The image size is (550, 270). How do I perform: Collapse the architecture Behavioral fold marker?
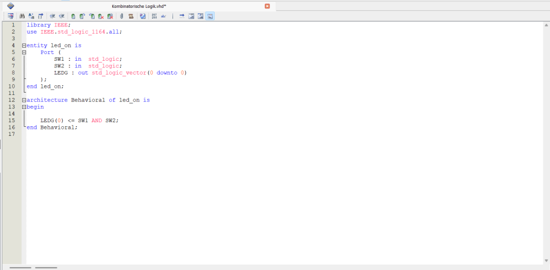tap(24, 100)
